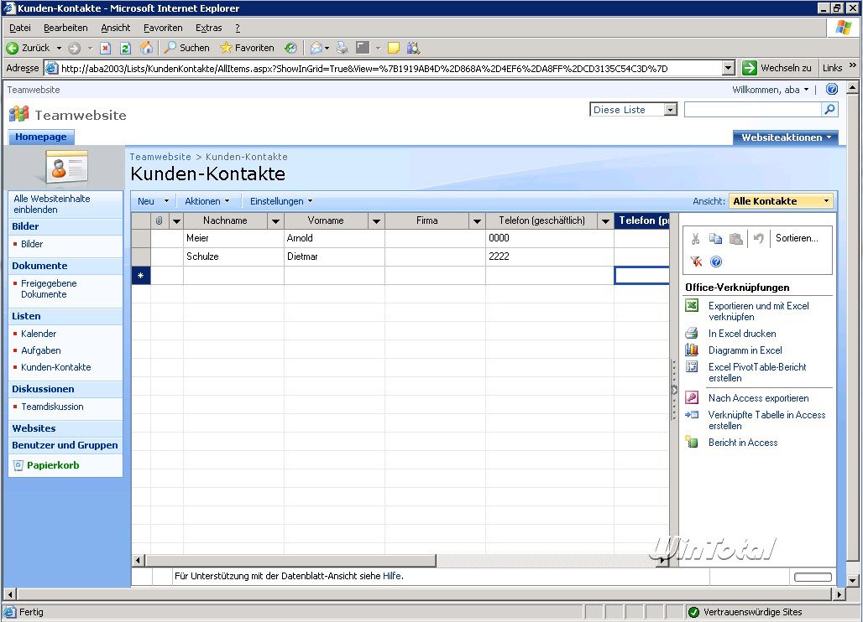The height and width of the screenshot is (622, 863).
Task: Click the SharePoint search input field
Action: [x=752, y=109]
